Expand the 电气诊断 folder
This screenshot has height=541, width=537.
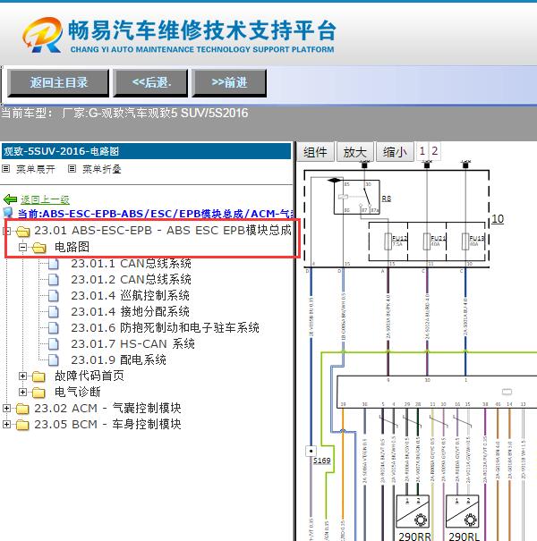[x=22, y=392]
